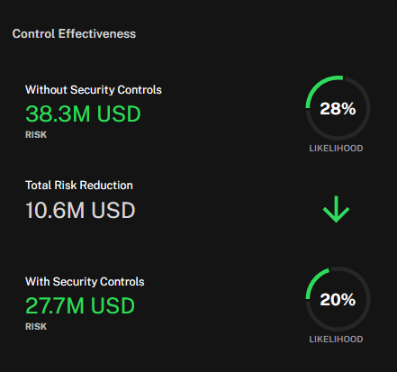The width and height of the screenshot is (397, 372).
Task: Click the 27.7M USD risk value
Action: (80, 305)
